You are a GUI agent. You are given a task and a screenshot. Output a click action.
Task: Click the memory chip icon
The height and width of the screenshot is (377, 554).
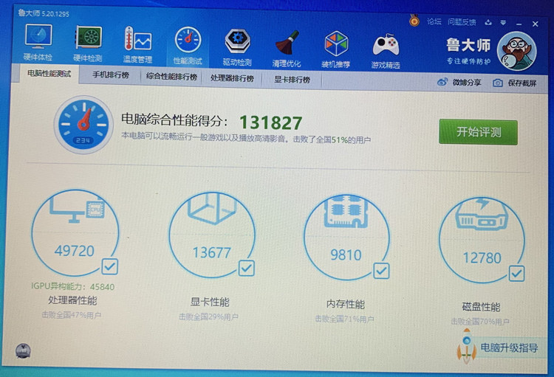pyautogui.click(x=346, y=211)
